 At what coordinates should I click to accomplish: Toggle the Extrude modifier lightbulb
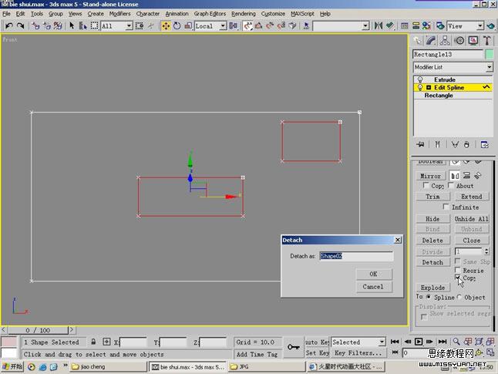420,79
